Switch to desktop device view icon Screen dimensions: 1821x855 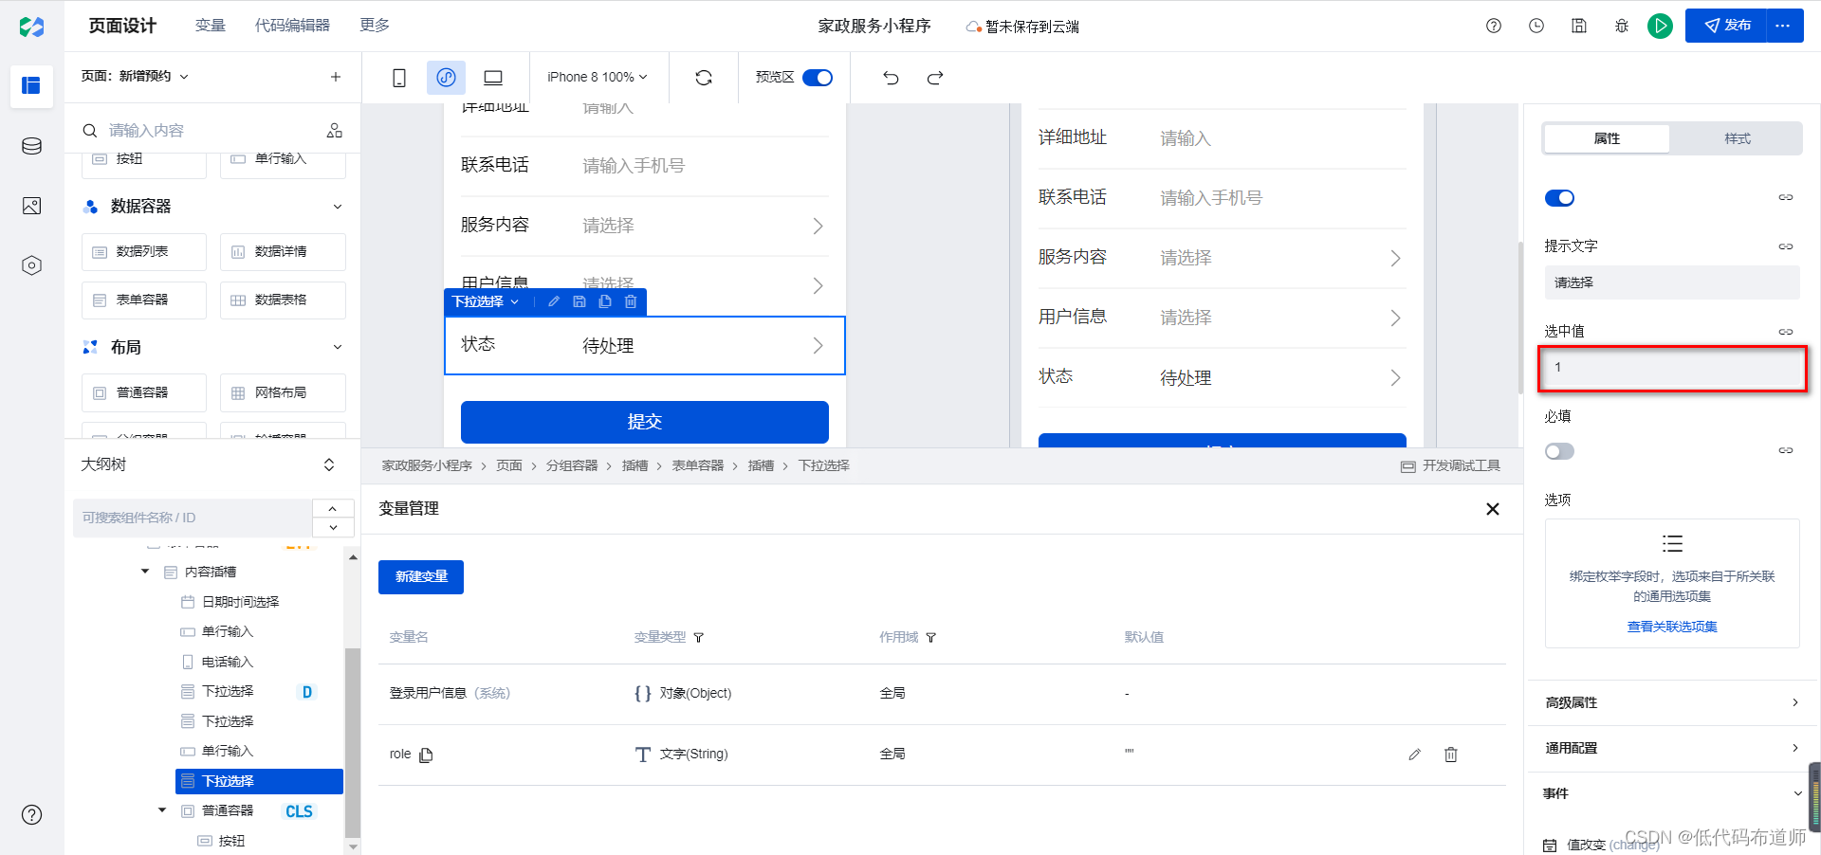pyautogui.click(x=493, y=78)
